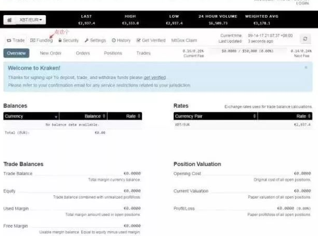Open the XBT/EUR pair selector dropdown
The image size is (318, 236).
click(x=31, y=20)
